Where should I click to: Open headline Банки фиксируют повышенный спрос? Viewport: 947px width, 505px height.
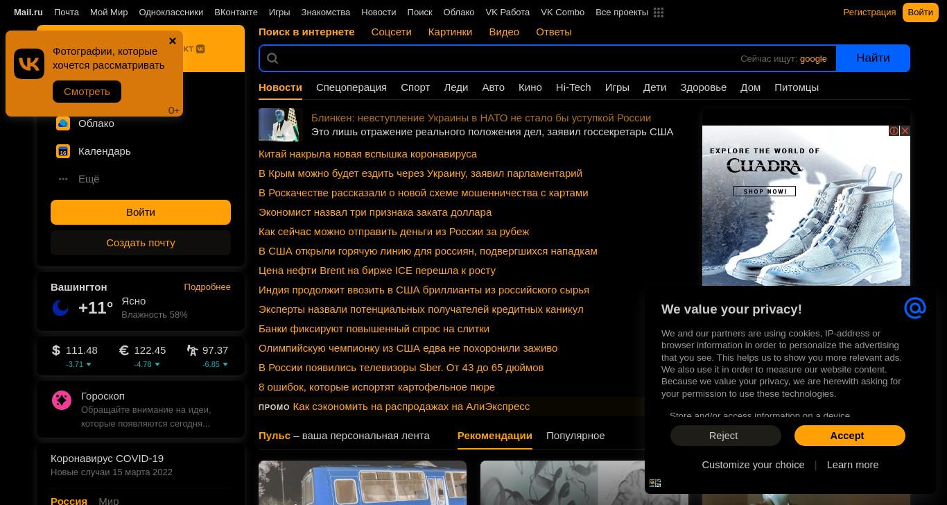coord(374,329)
